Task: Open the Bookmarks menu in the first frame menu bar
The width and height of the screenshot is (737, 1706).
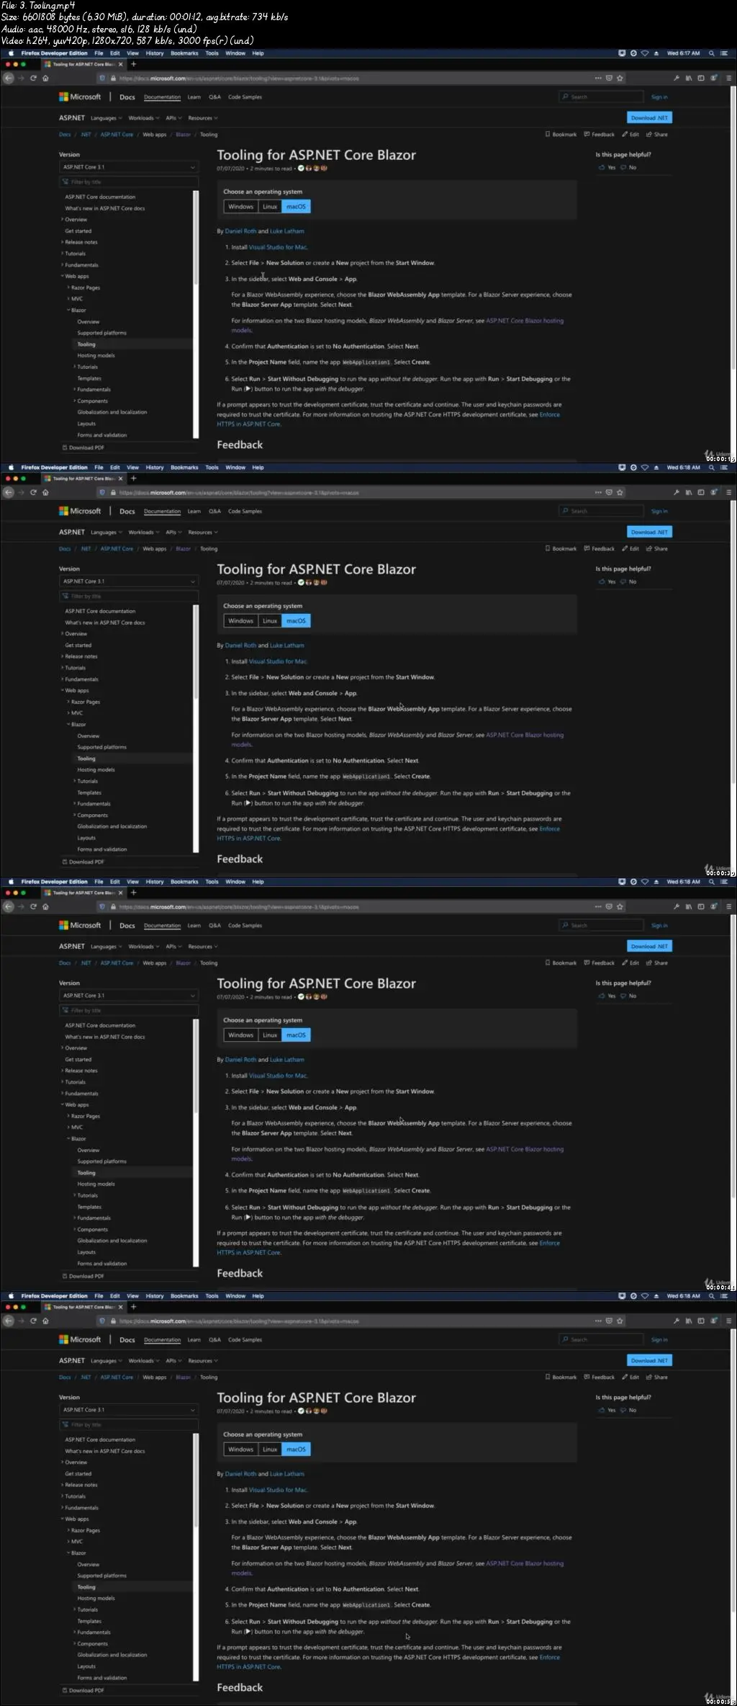Action: [184, 53]
